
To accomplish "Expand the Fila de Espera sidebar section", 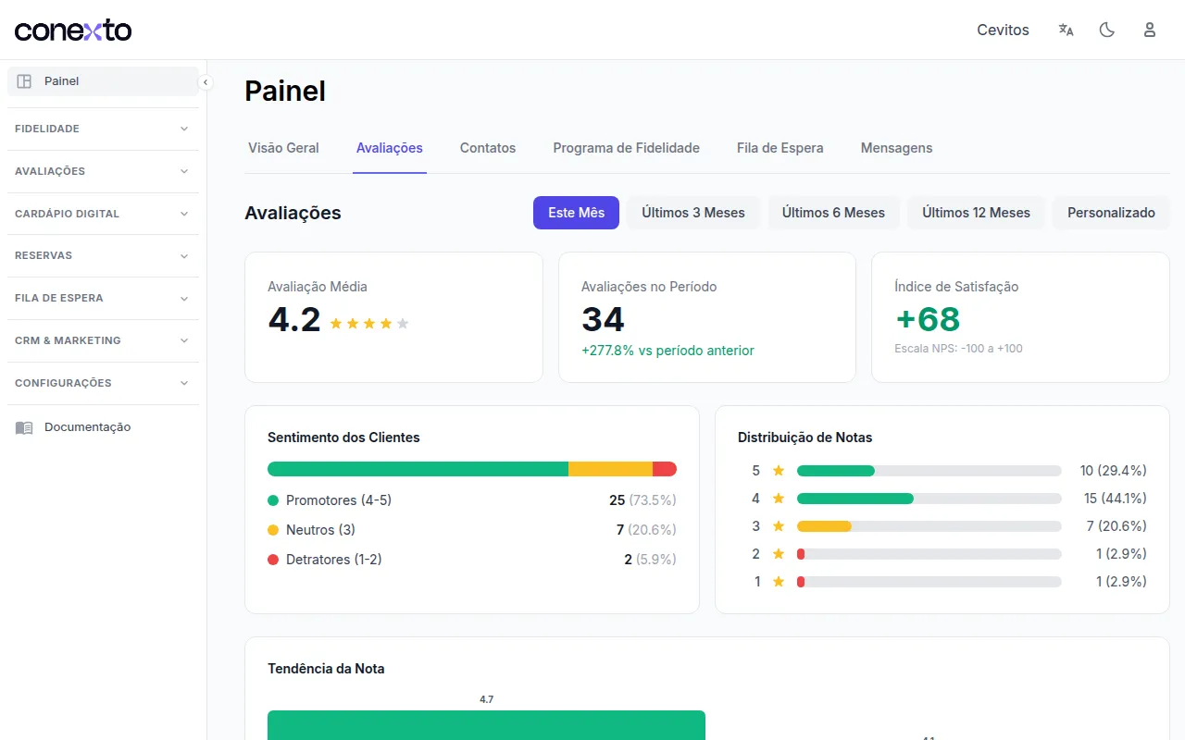I will pos(103,298).
